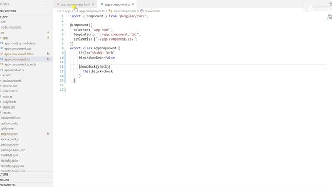Close the app.component.ts tab

coord(133,4)
